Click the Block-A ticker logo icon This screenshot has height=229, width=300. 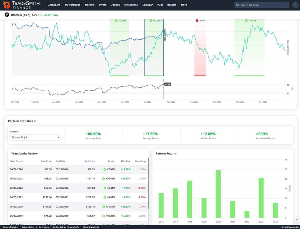(7, 15)
